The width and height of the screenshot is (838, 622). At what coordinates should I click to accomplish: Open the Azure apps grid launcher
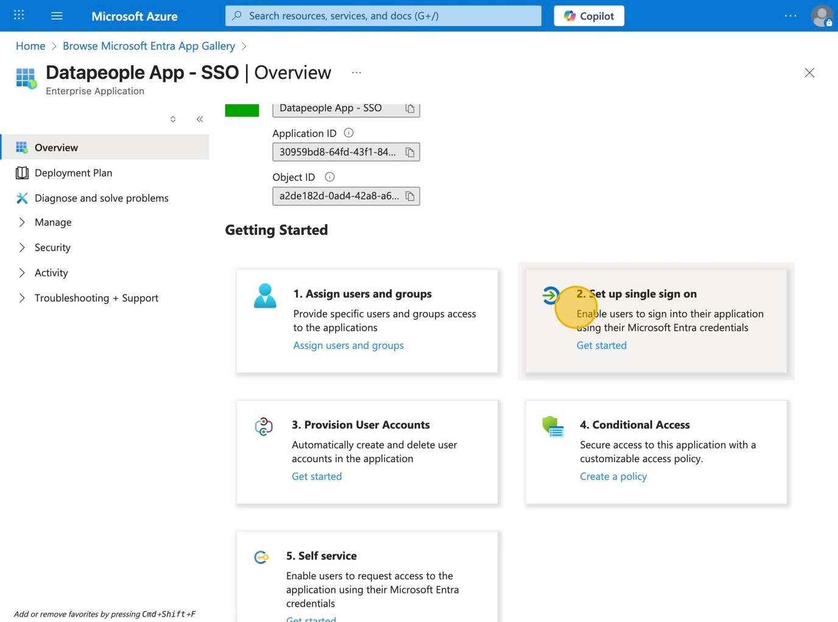coord(19,15)
